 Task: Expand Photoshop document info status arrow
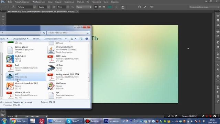point(47,116)
